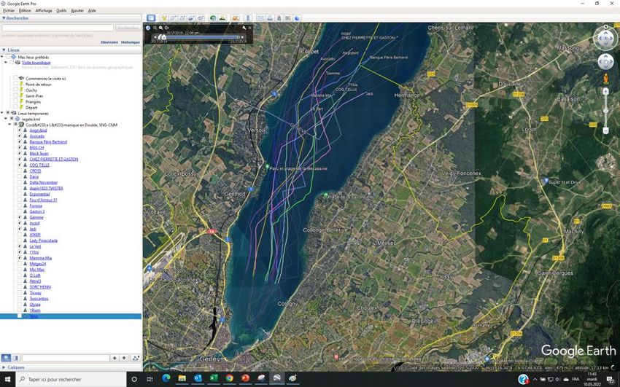Open the Affichage menu
Image resolution: width=620 pixels, height=387 pixels.
point(44,11)
